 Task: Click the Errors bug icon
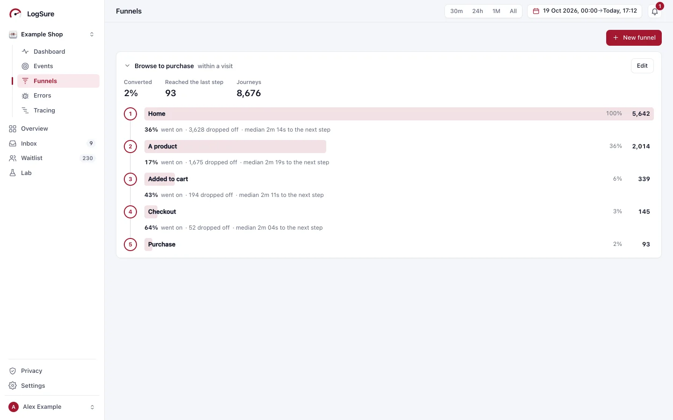click(25, 96)
